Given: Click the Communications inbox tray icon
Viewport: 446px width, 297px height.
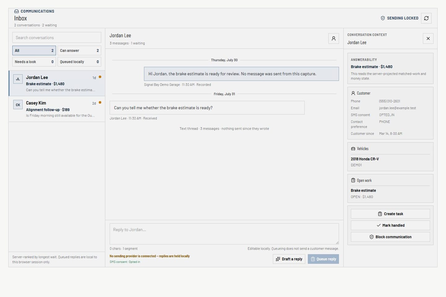Looking at the screenshot, I should coord(16,11).
